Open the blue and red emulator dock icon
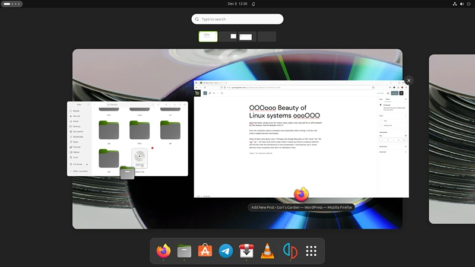Screen dimensions: 475x267 [290, 250]
